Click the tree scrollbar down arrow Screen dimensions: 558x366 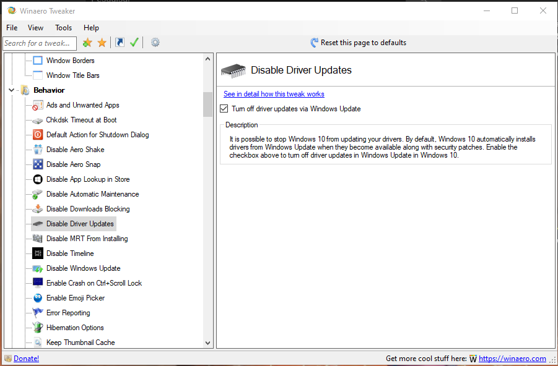(208, 343)
